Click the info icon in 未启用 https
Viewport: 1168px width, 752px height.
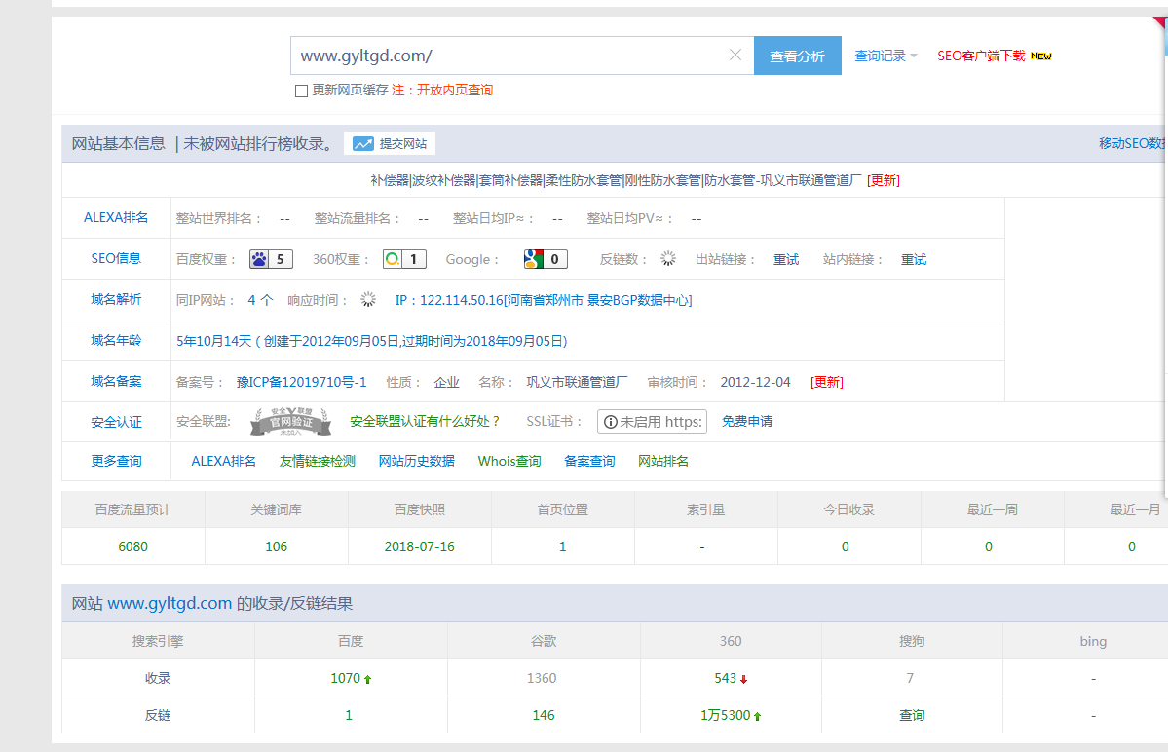click(611, 422)
